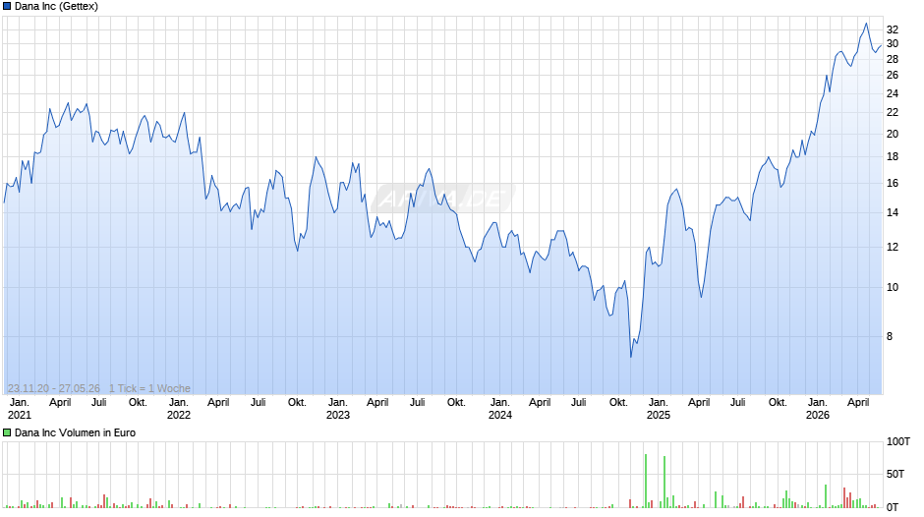Click the 'Jan.' label above 2022

tap(179, 402)
